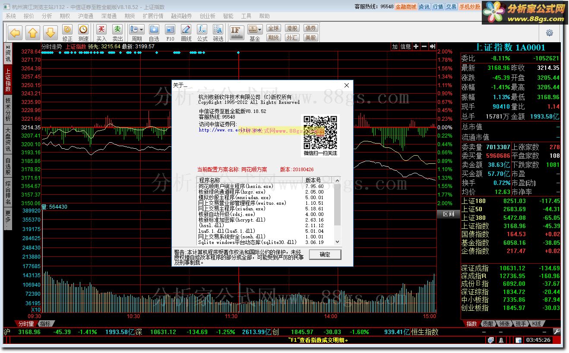Open the 系统 menu
This screenshot has width=569, height=353.
11,16
